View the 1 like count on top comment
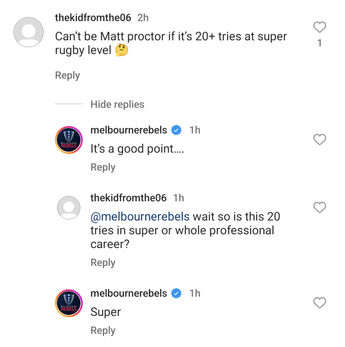This screenshot has height=347, width=345. [x=319, y=43]
